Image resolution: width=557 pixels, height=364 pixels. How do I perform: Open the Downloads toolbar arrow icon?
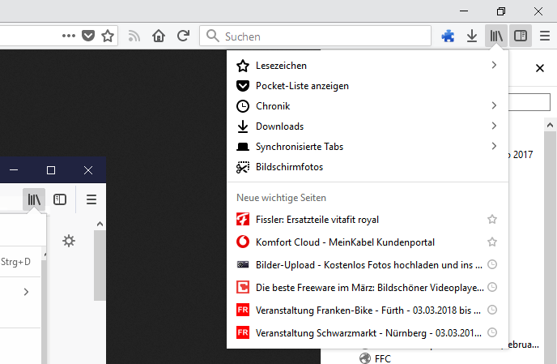pos(471,36)
